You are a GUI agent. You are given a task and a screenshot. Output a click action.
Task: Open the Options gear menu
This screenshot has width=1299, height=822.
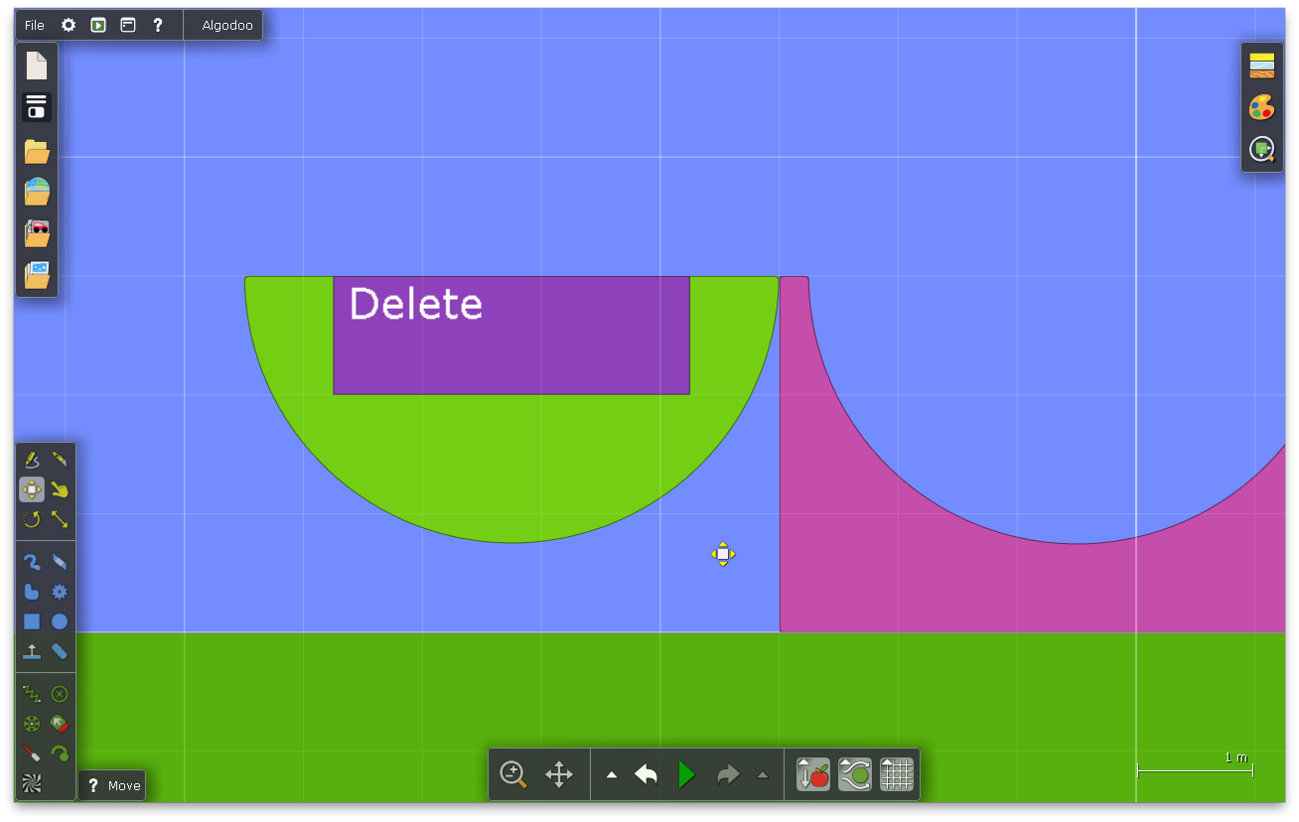(69, 25)
